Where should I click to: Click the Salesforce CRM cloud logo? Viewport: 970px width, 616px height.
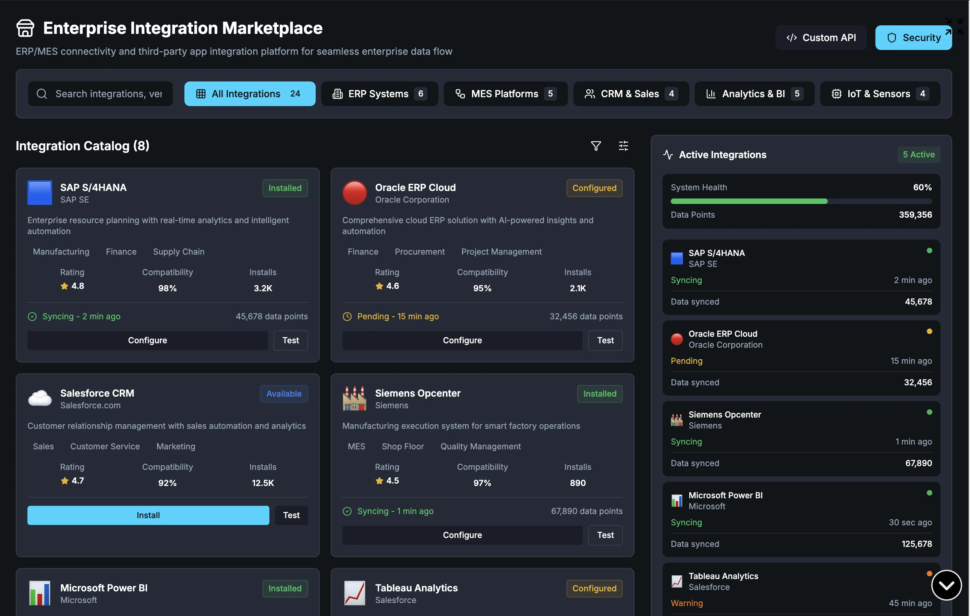[x=39, y=398]
